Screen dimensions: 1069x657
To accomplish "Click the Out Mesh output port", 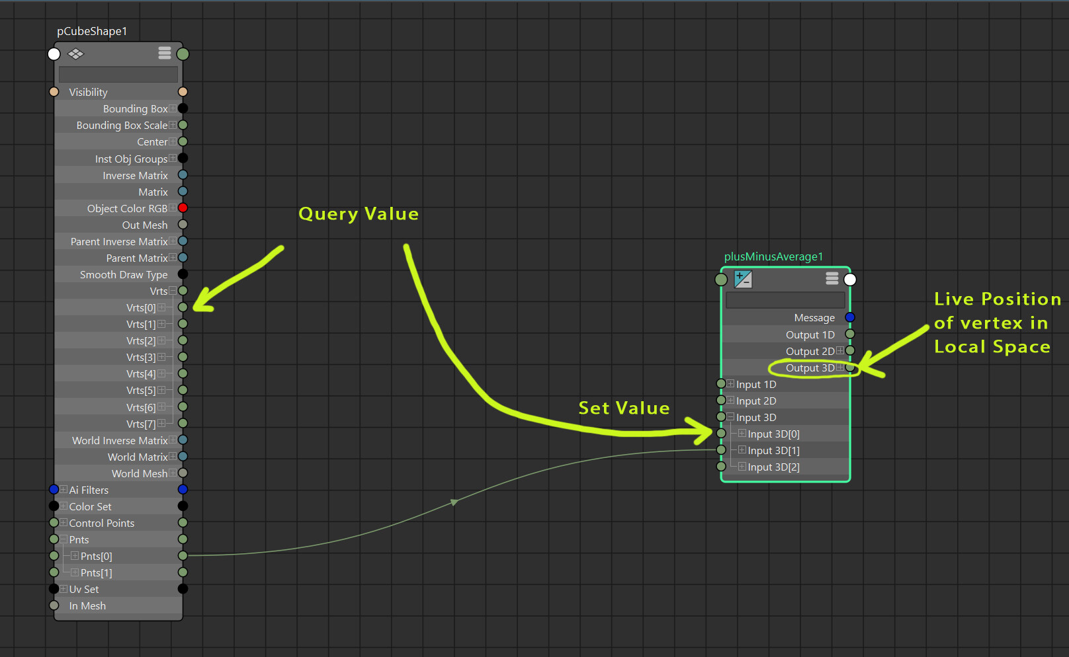I will tap(183, 225).
